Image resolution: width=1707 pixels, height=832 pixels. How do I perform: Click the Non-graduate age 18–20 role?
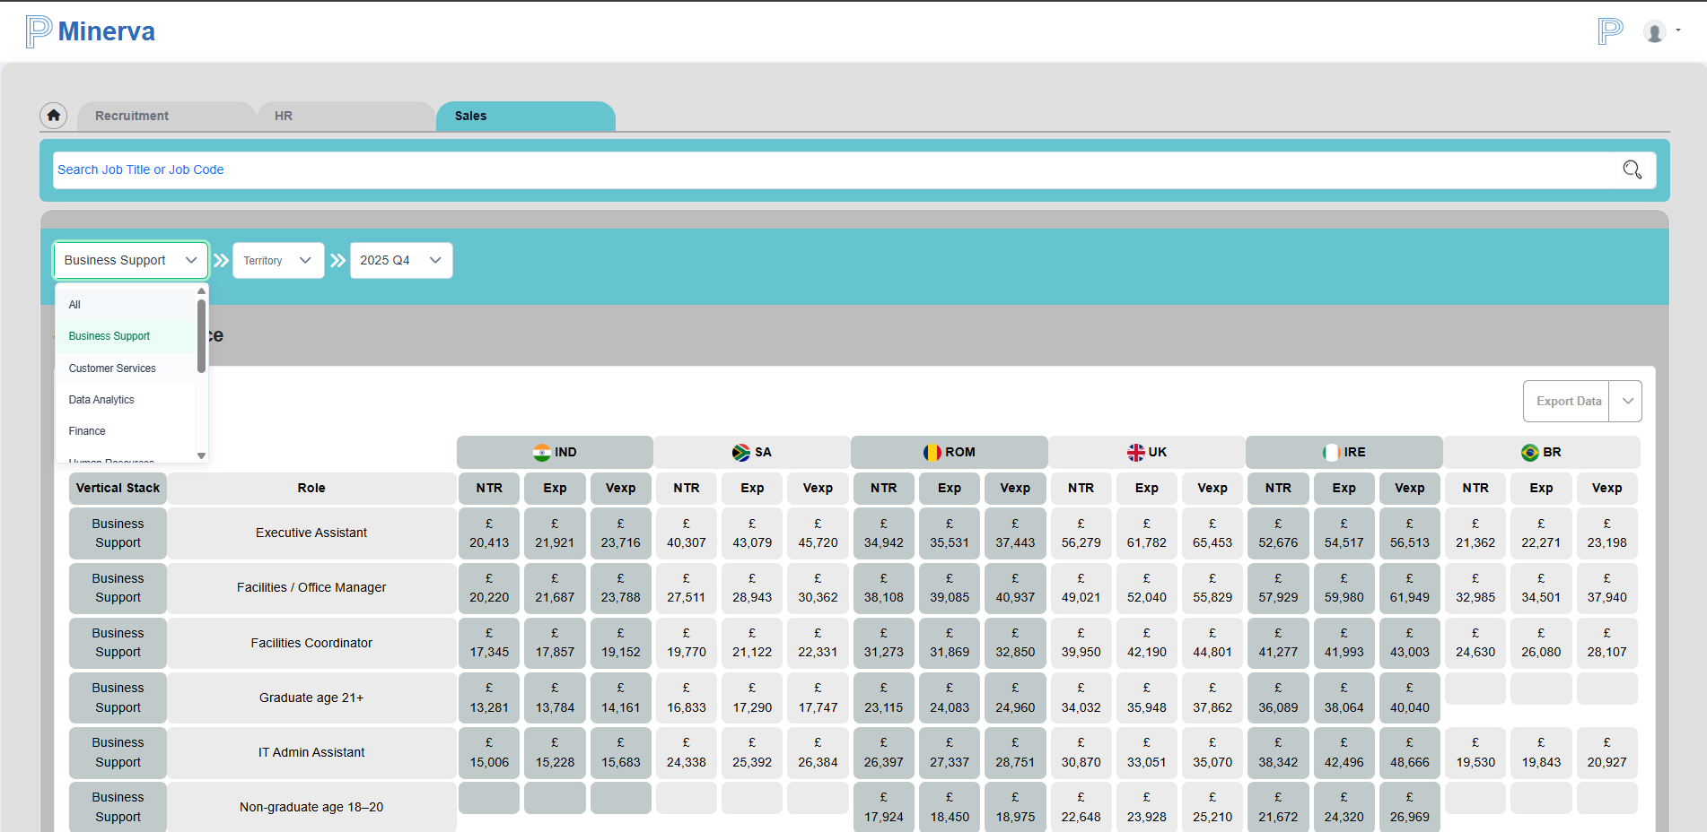point(311,807)
